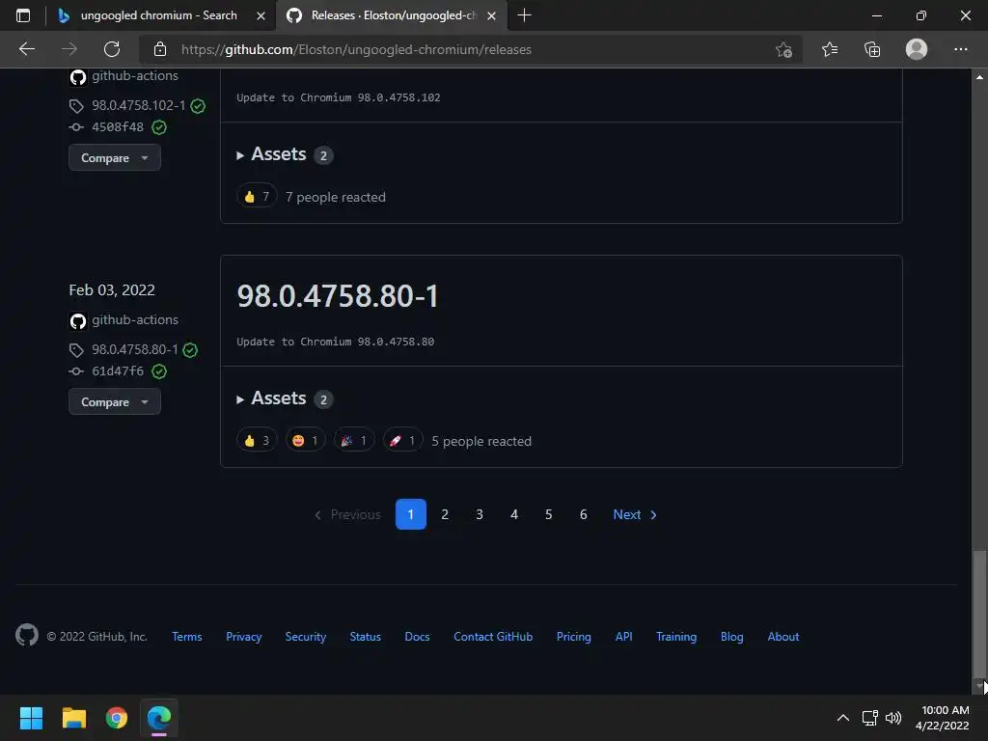This screenshot has width=988, height=741.
Task: Open commit 61d47f6
Action: click(x=118, y=370)
